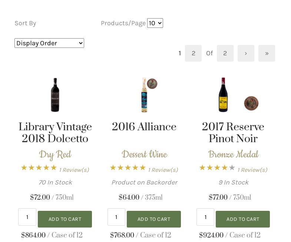291x242 pixels.
Task: Open reviews link for 2017 Reserve Pinot Noir
Action: click(252, 170)
